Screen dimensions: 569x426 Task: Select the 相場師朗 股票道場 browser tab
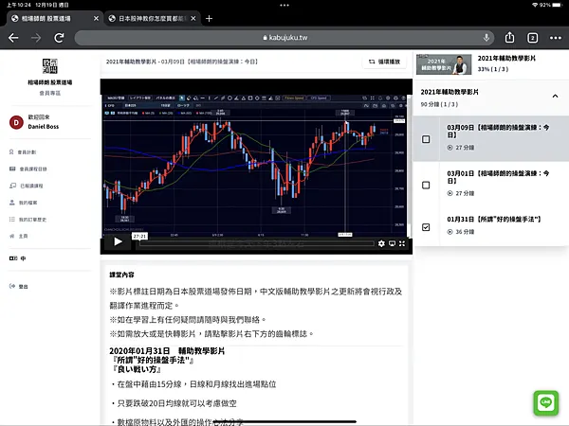(54, 19)
